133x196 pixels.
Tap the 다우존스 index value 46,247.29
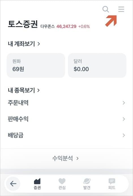[66, 26]
